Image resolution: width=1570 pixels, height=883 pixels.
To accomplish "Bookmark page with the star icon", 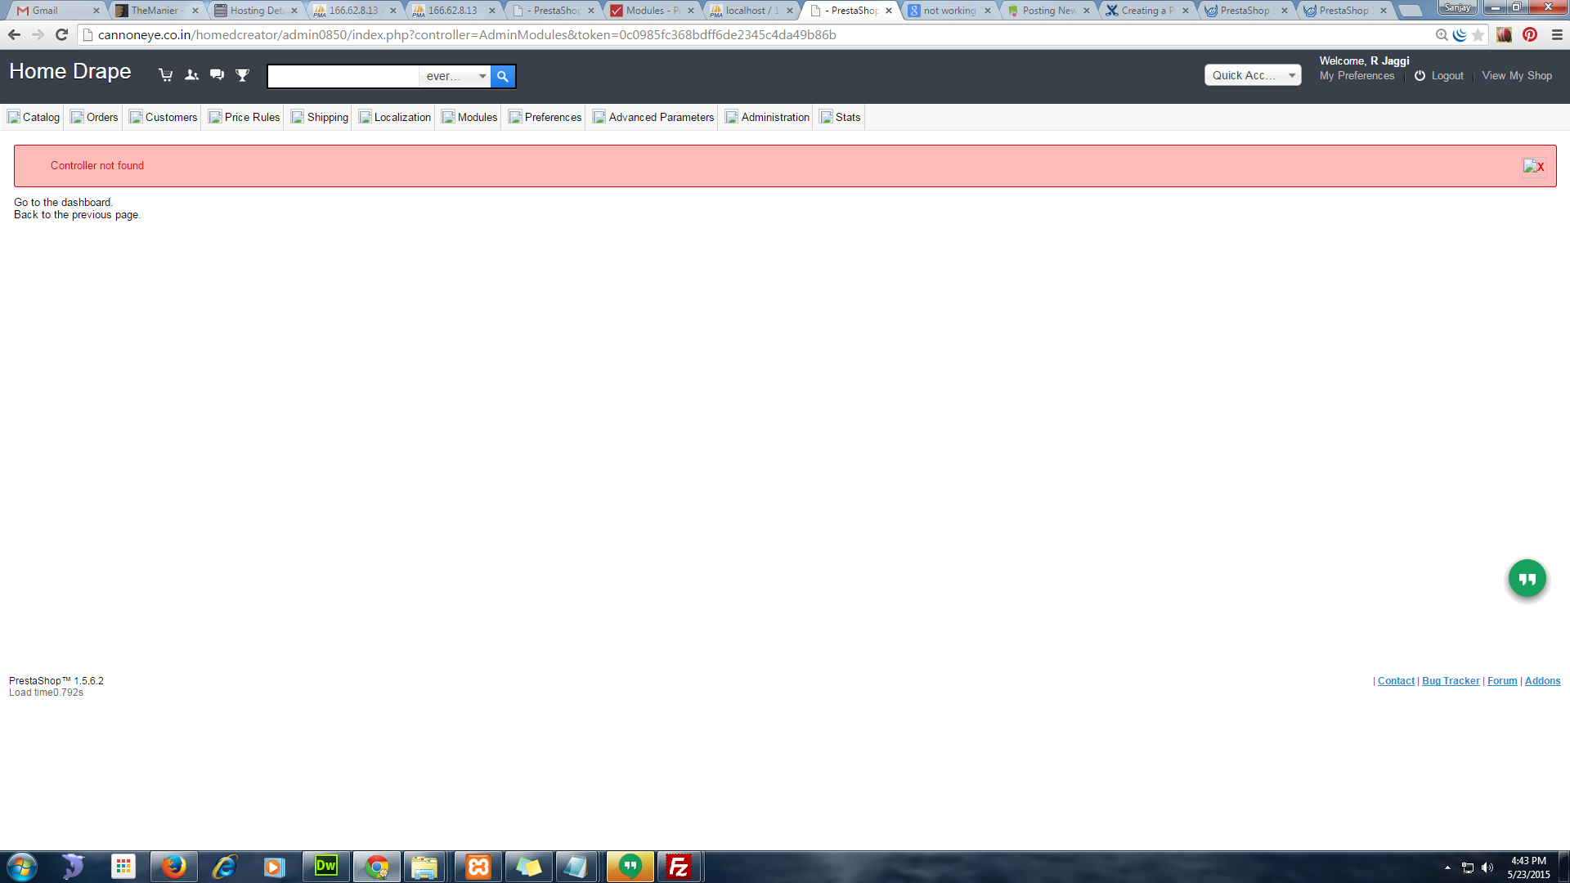I will [1478, 34].
